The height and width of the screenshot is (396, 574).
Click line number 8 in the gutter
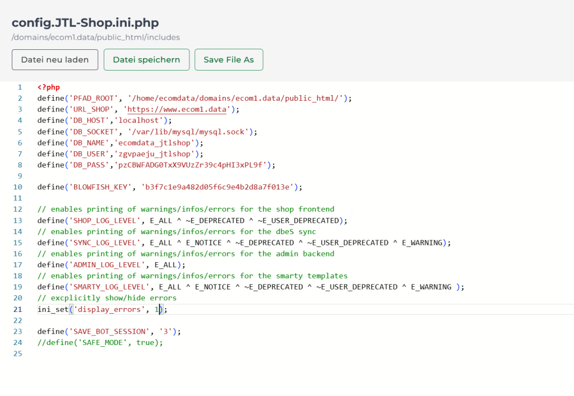(x=20, y=165)
